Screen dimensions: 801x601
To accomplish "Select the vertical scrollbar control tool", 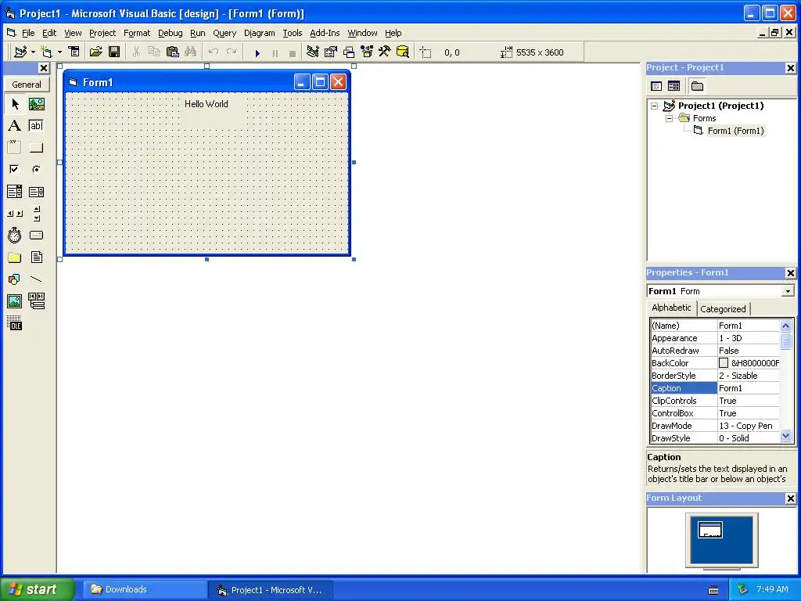I will tap(36, 214).
